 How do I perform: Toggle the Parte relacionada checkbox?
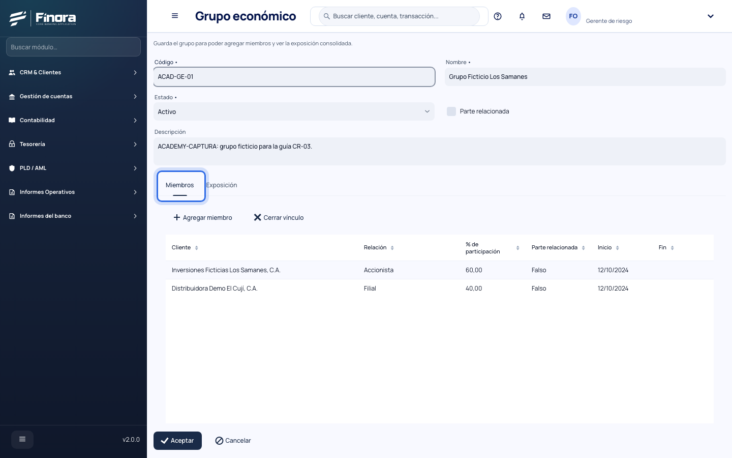pos(451,111)
